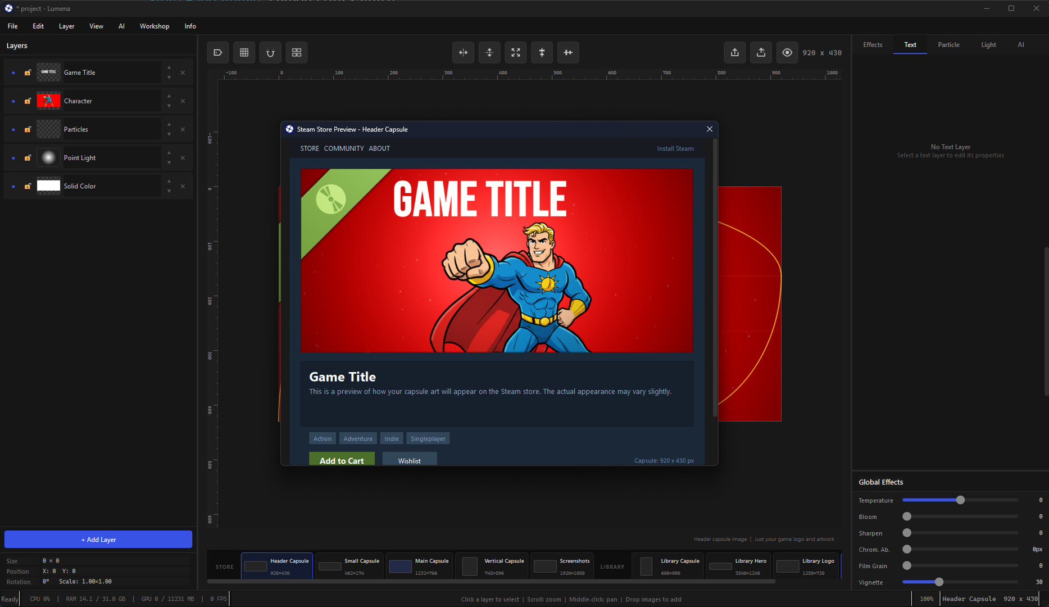The width and height of the screenshot is (1049, 607).
Task: Click the center horizontally alignment icon
Action: 463,52
